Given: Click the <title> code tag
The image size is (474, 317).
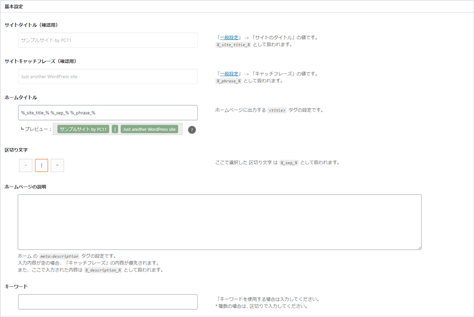Looking at the screenshot, I should pos(277,111).
